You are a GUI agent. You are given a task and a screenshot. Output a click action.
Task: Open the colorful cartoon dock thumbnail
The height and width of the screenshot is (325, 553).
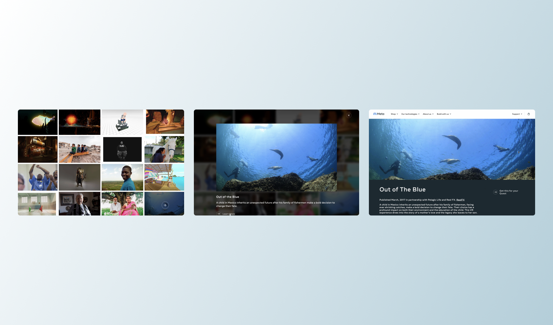(x=164, y=177)
